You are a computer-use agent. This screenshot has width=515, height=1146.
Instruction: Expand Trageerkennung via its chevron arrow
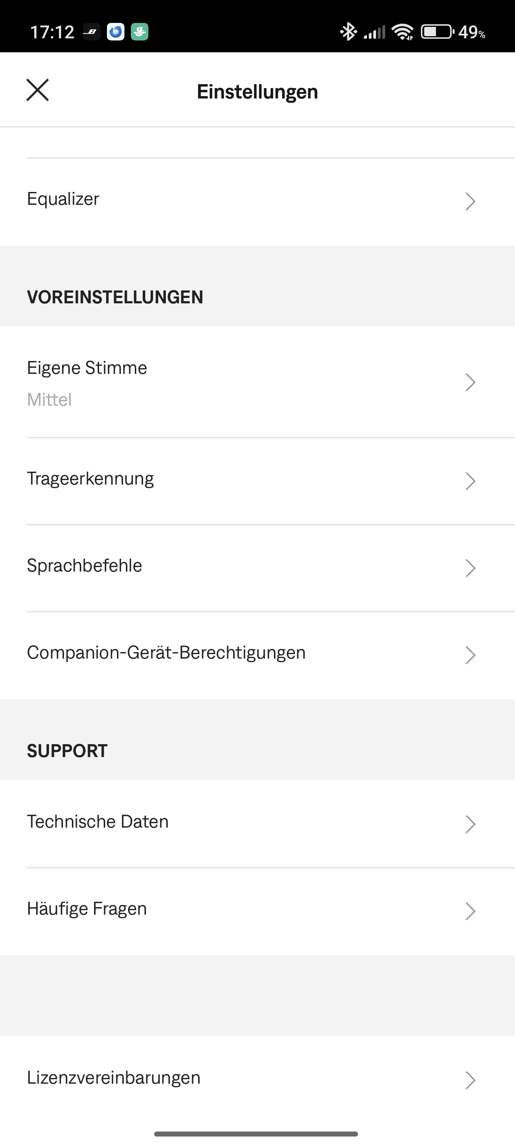470,481
